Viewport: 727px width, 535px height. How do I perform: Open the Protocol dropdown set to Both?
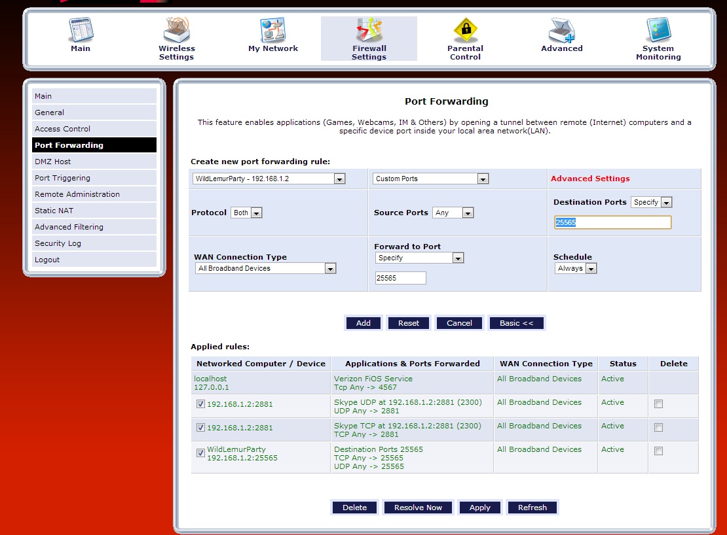click(247, 213)
